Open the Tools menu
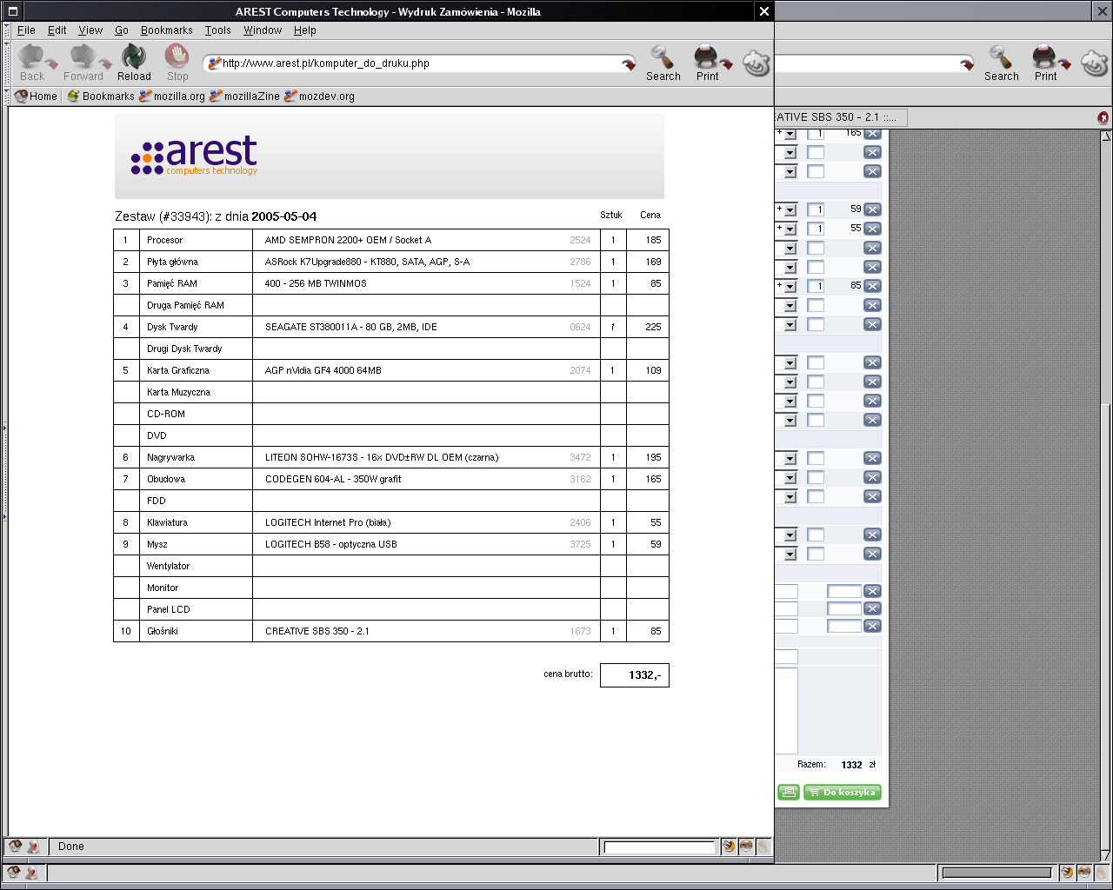The image size is (1113, 890). pyautogui.click(x=217, y=30)
